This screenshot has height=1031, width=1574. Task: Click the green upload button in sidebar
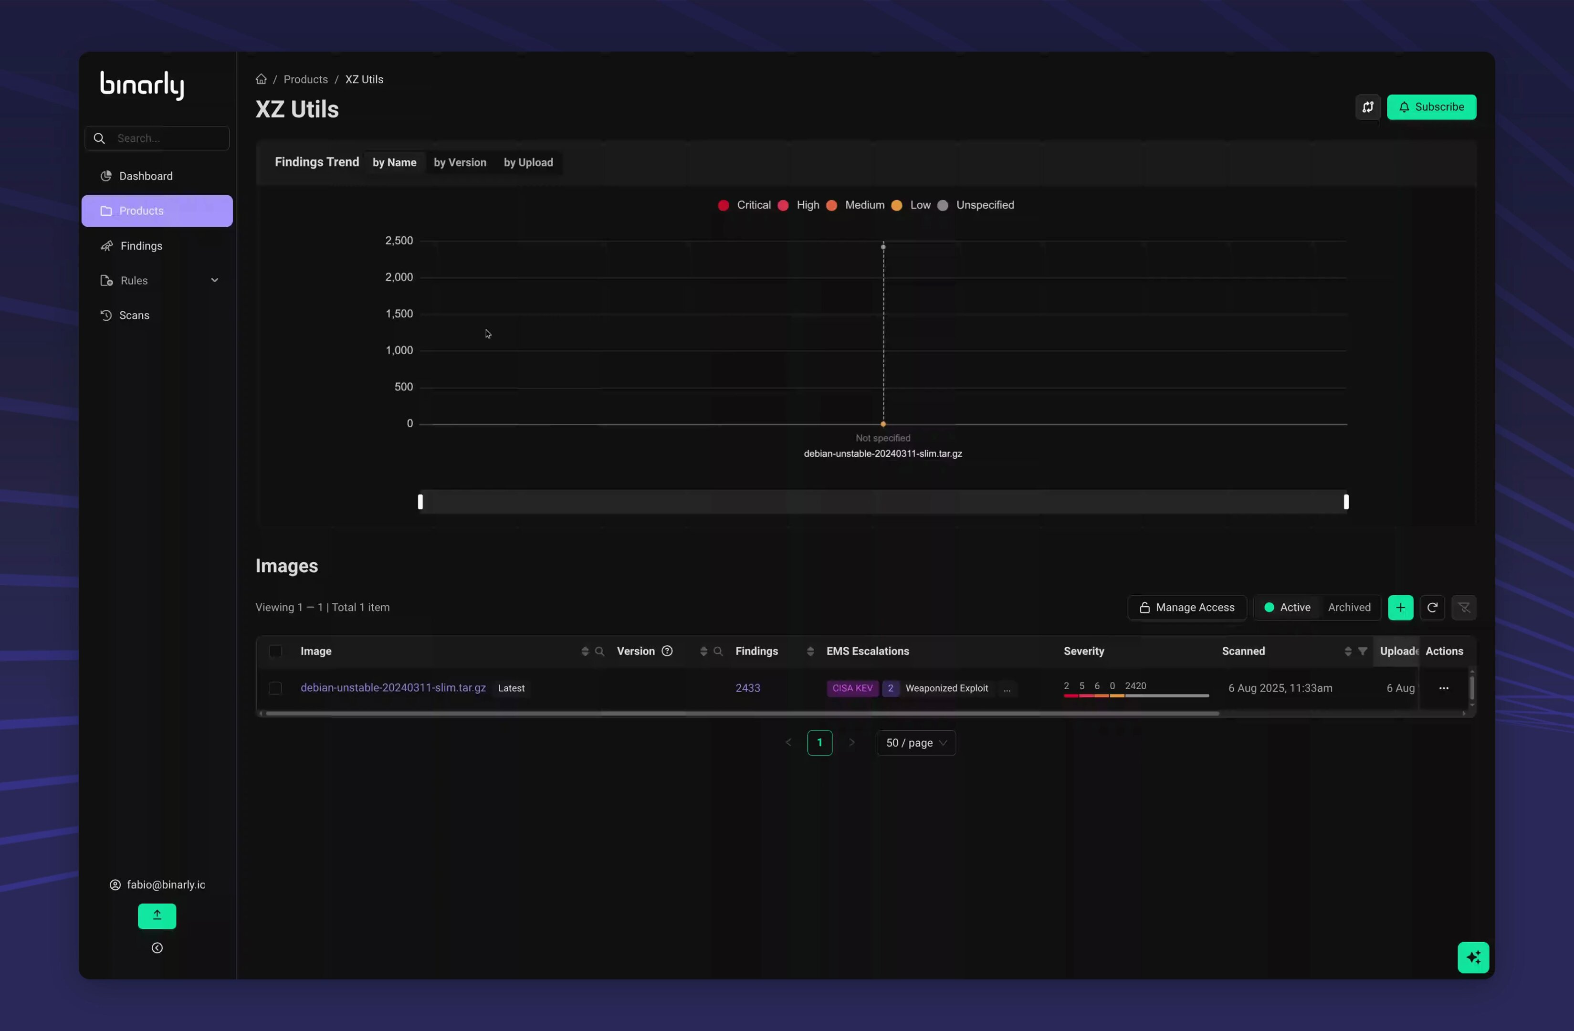(157, 915)
